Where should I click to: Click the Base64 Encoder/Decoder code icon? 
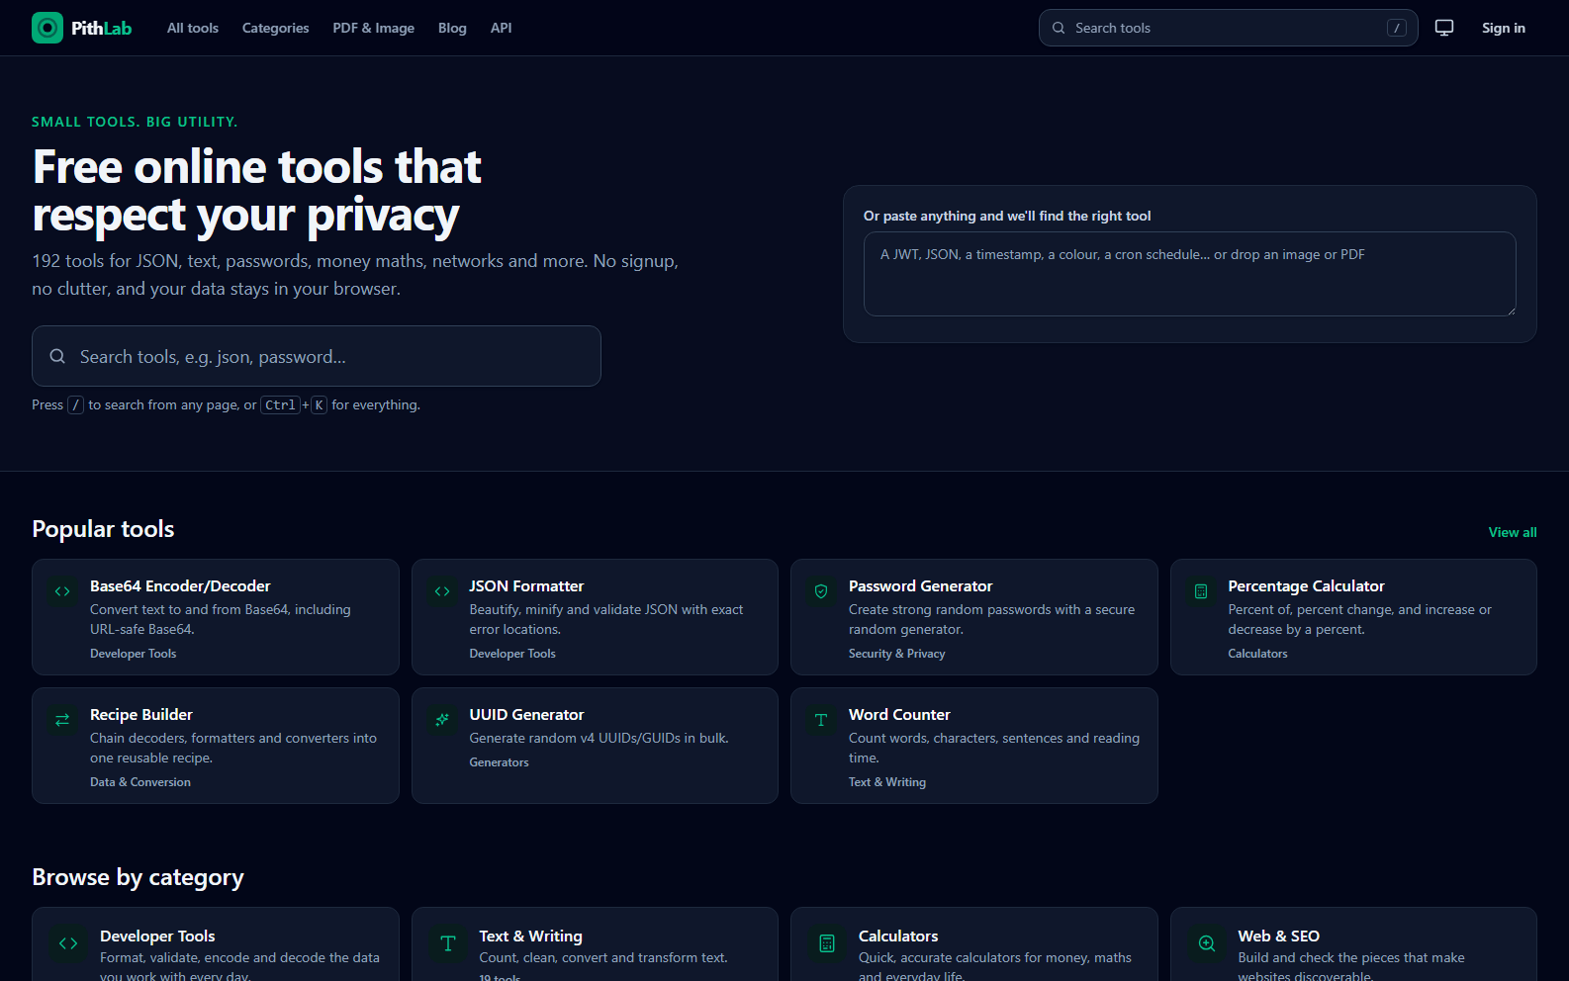(62, 591)
